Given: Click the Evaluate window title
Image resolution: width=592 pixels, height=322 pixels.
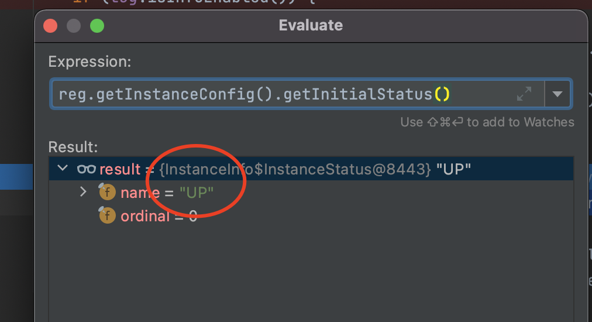Looking at the screenshot, I should pyautogui.click(x=311, y=26).
